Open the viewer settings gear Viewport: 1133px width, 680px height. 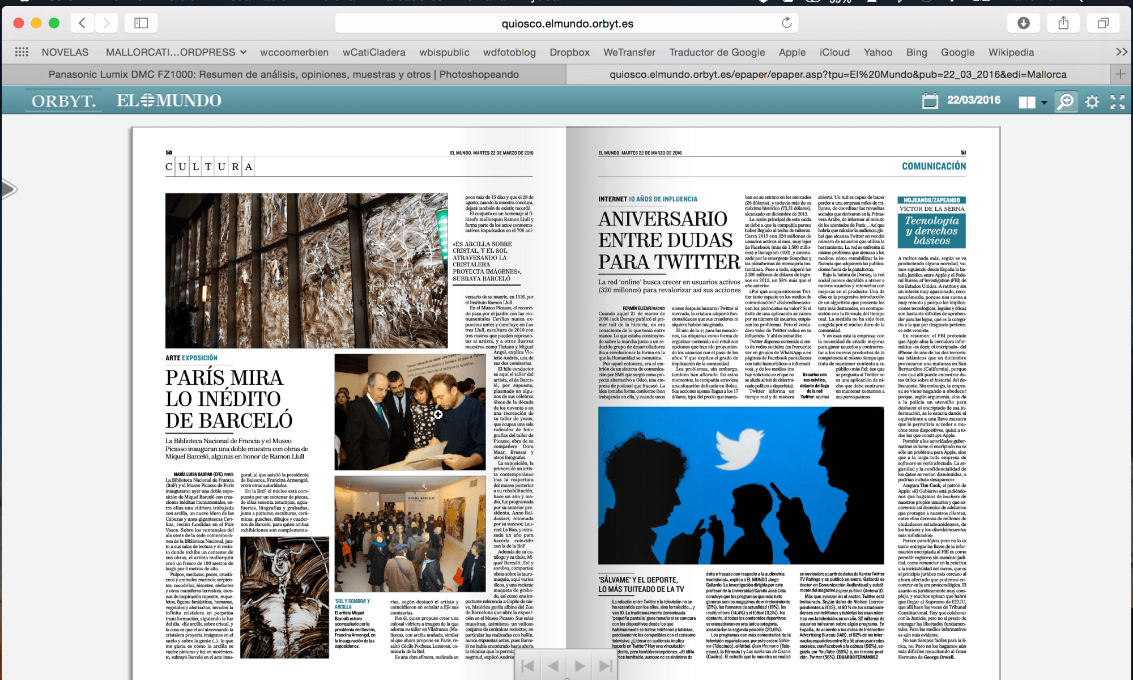coord(1092,101)
